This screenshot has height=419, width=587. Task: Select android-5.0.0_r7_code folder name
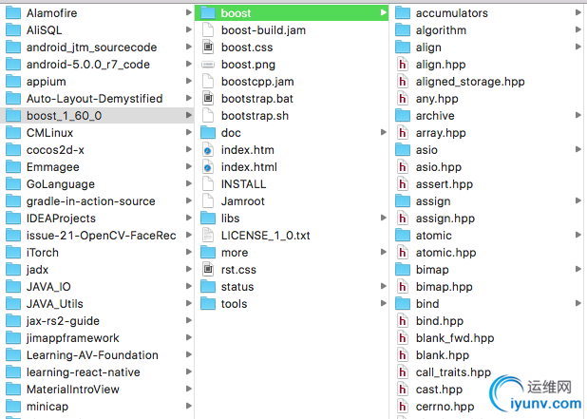pos(88,65)
